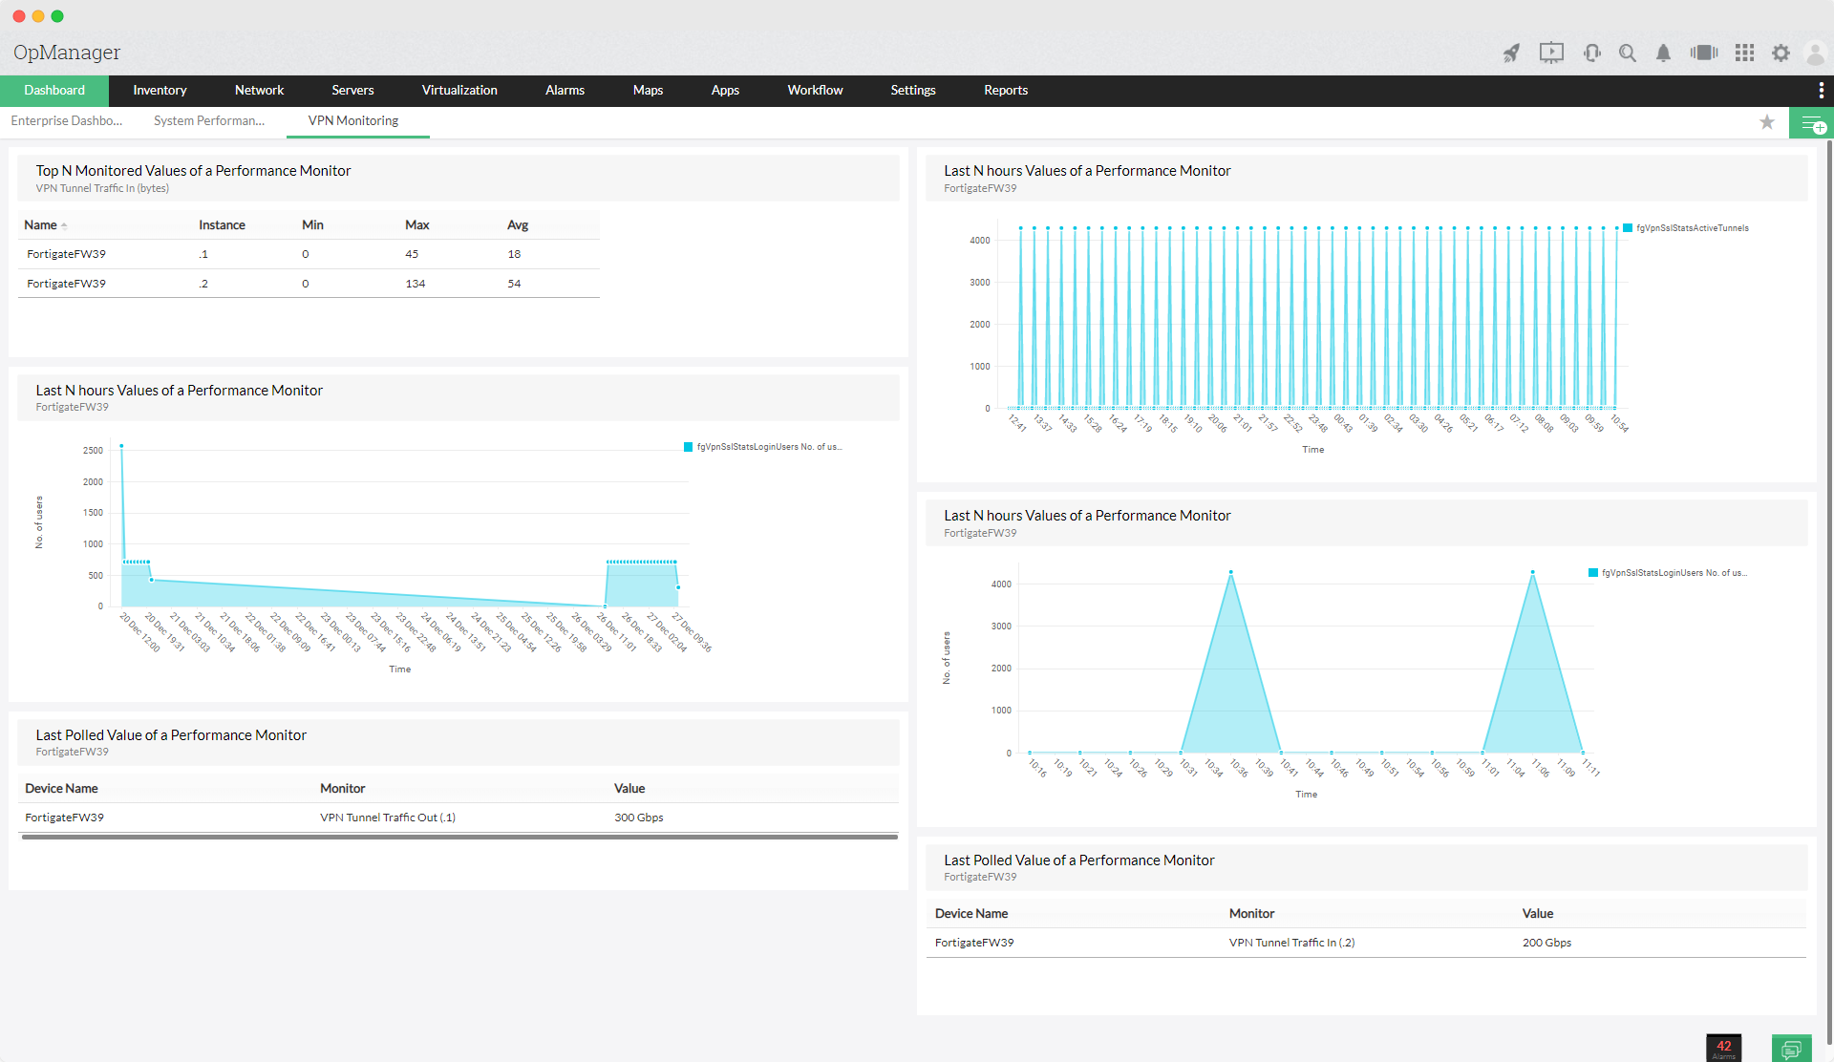Viewport: 1834px width, 1062px height.
Task: Open the vertical three-dot overflow menu
Action: 1821,90
